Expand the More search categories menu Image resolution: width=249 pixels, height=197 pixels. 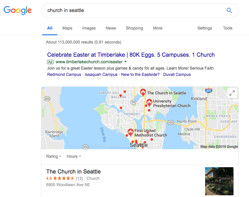[157, 28]
